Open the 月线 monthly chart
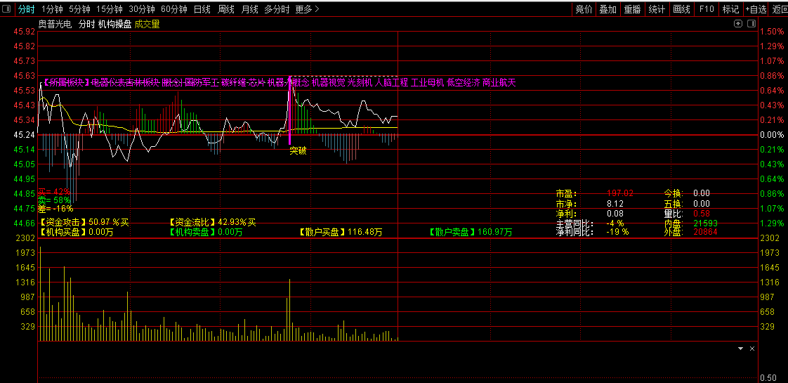 point(250,9)
